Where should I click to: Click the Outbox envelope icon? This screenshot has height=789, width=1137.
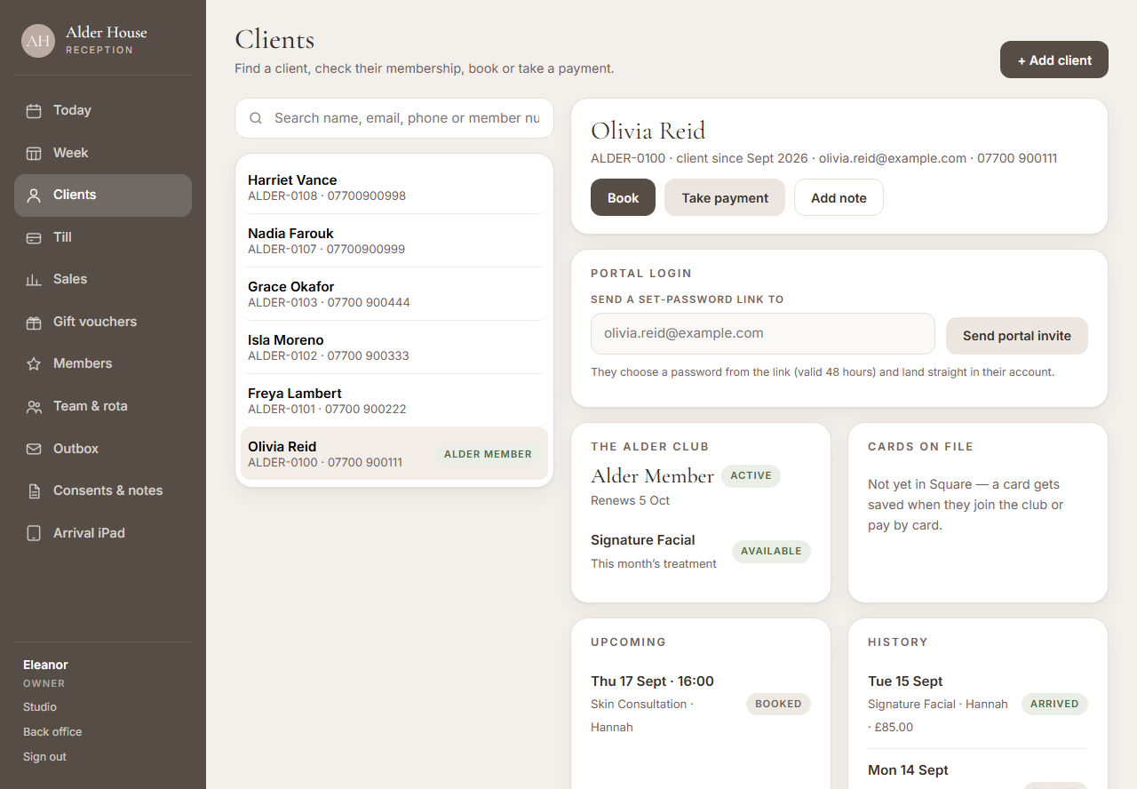tap(34, 450)
